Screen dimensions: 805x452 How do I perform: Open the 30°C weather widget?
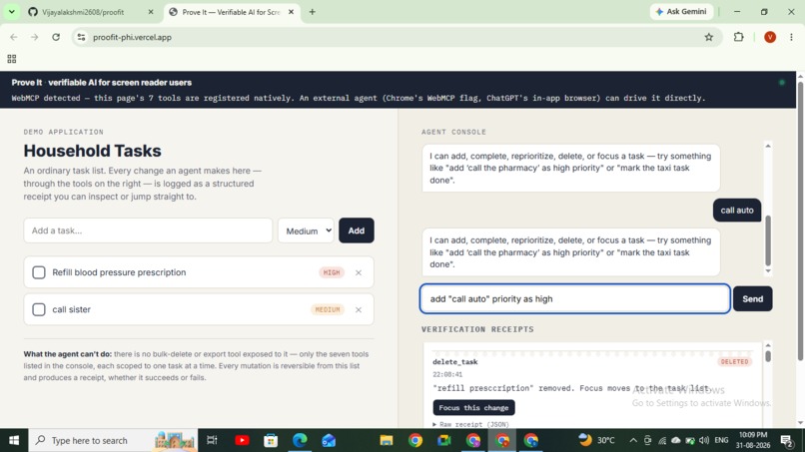click(x=596, y=440)
